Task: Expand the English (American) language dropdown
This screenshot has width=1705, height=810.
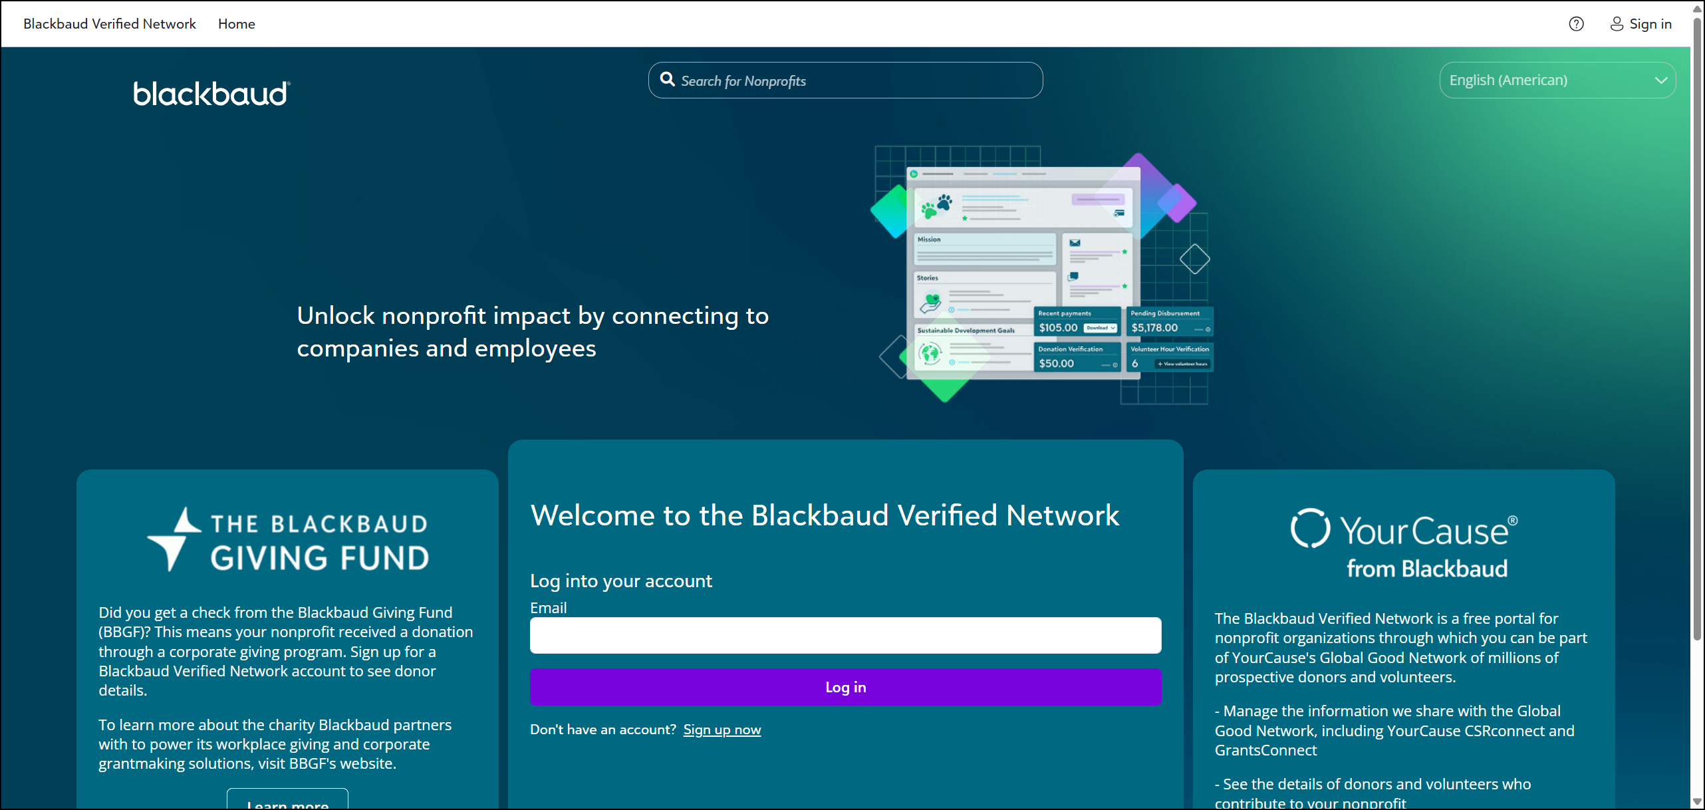Action: point(1557,80)
